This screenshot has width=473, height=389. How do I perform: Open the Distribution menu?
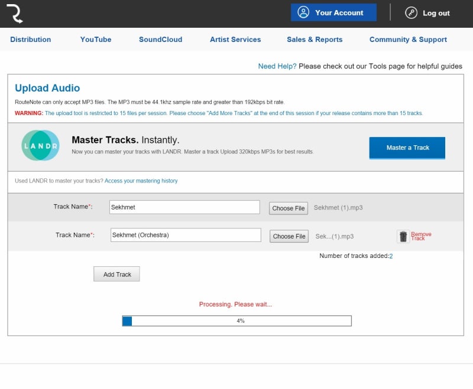pos(31,40)
